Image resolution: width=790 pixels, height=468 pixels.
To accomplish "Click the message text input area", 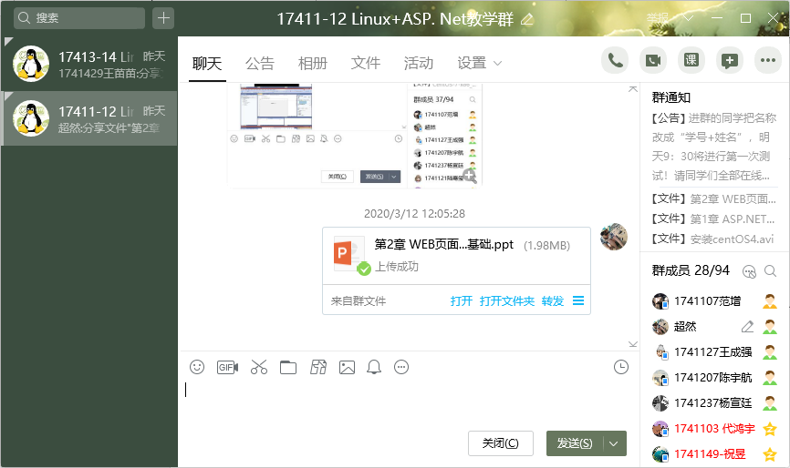I will (401, 401).
